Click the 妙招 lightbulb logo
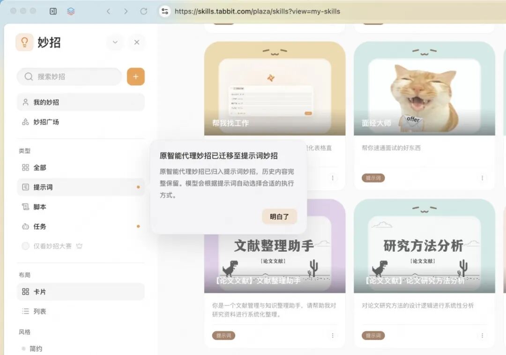The width and height of the screenshot is (506, 355). coord(24,42)
